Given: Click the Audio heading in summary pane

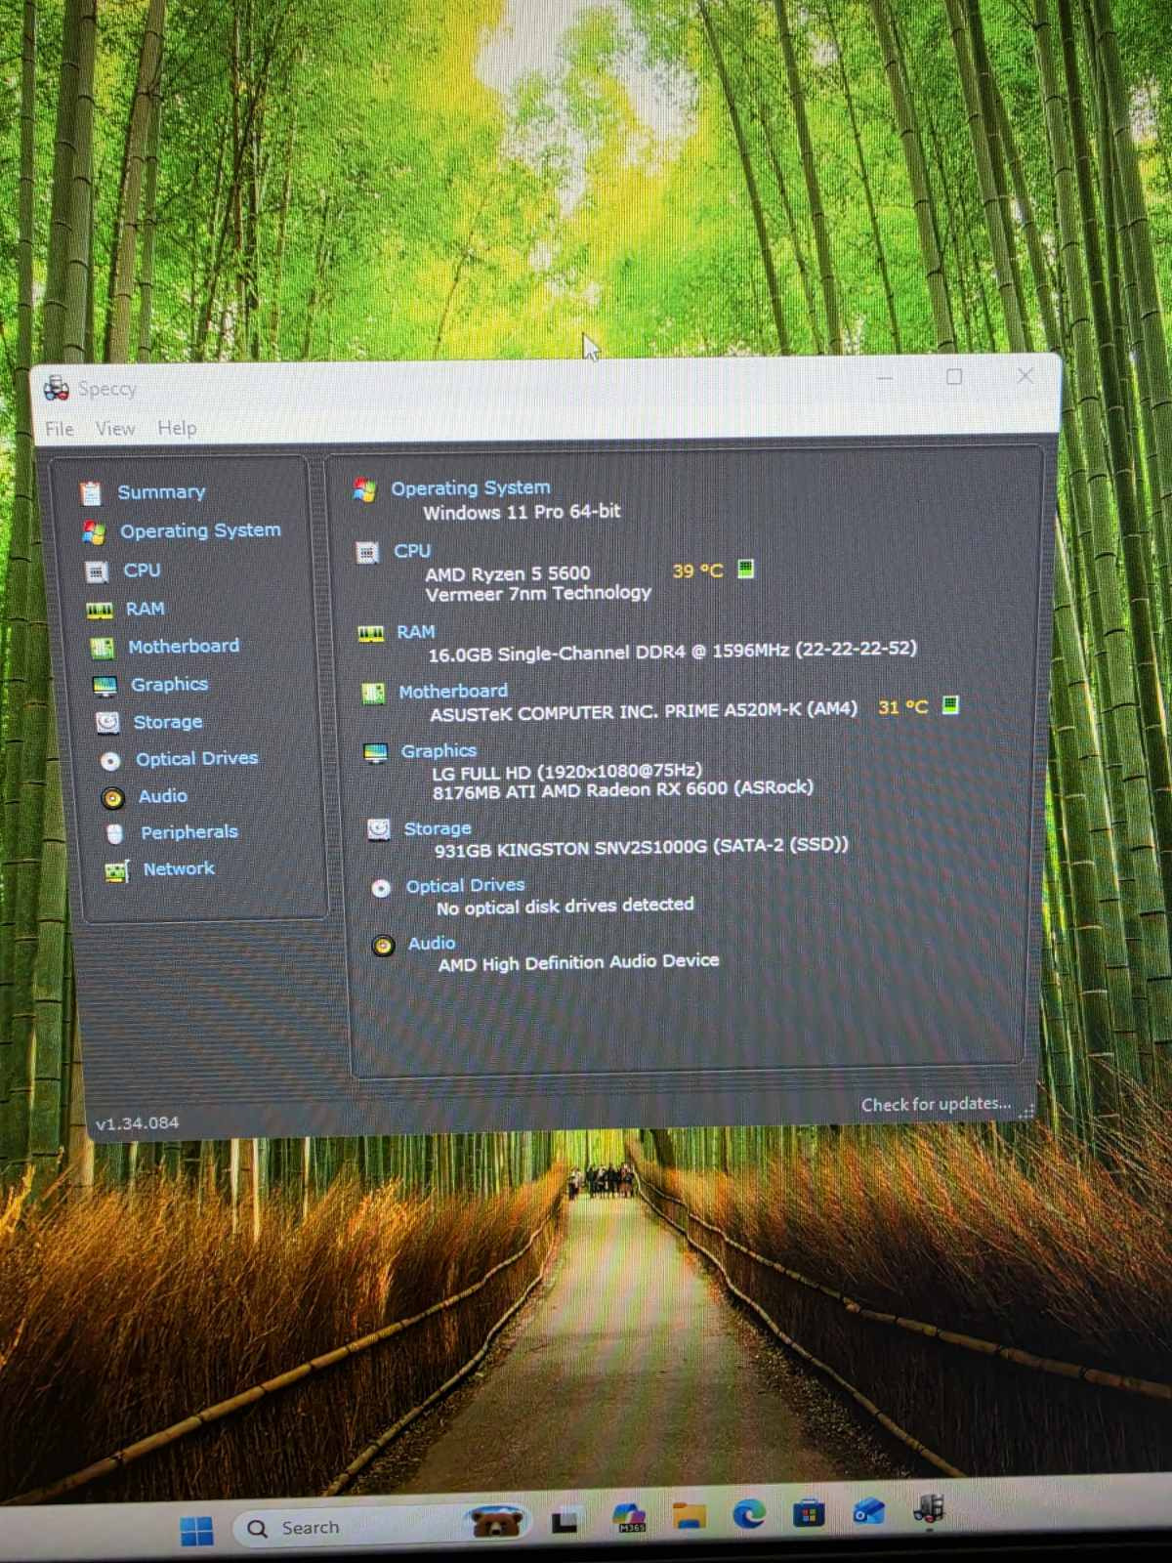Looking at the screenshot, I should [x=432, y=943].
